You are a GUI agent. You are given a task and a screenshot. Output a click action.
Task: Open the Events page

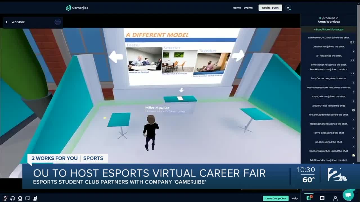[248, 8]
